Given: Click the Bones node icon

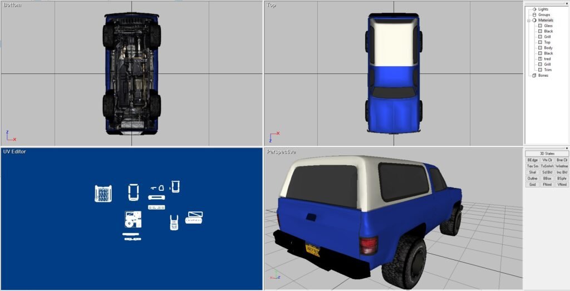Looking at the screenshot, I should (x=534, y=76).
